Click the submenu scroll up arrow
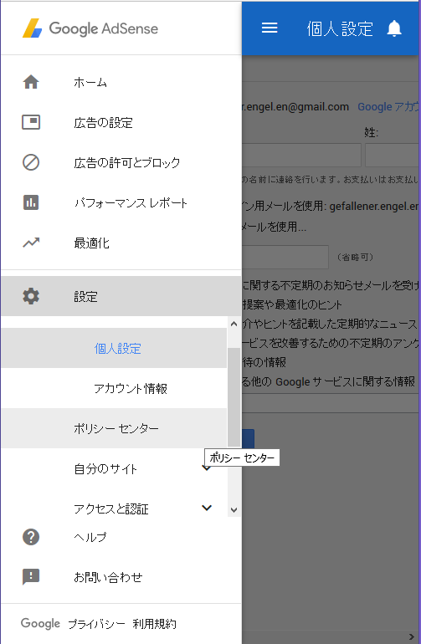Screen dimensions: 421x644 click(234, 324)
